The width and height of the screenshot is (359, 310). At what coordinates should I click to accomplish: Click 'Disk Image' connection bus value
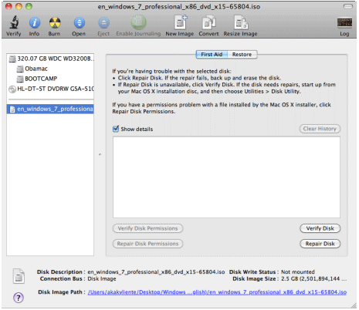(102, 279)
